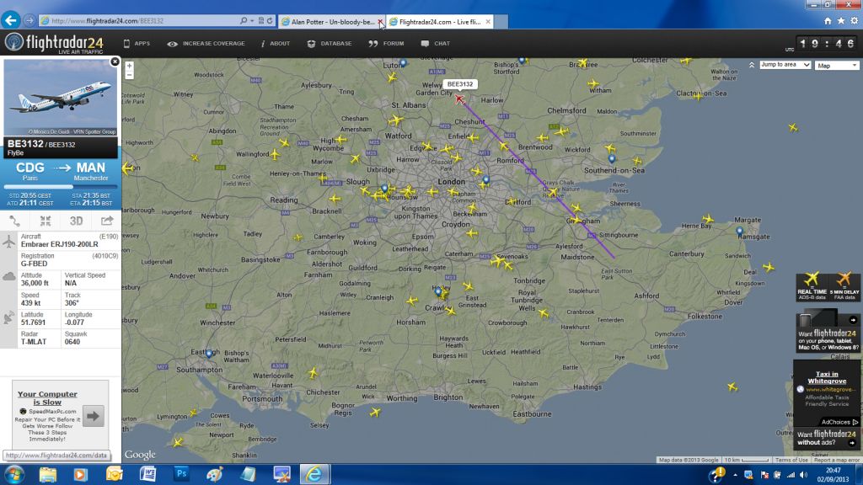Screen dimensions: 863x485
Task: Click the browser forward button
Action: pyautogui.click(x=29, y=20)
